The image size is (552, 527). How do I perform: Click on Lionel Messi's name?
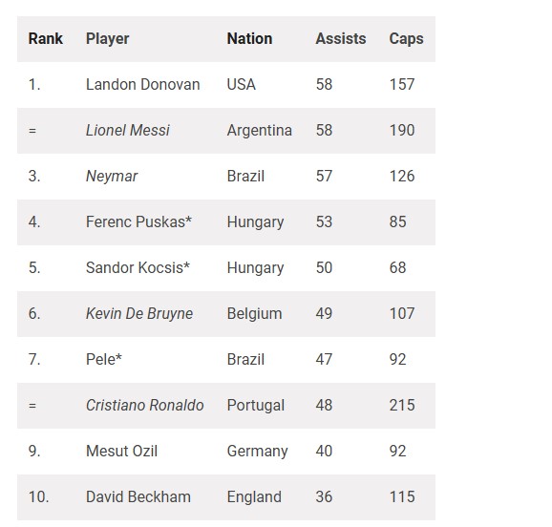coord(128,130)
